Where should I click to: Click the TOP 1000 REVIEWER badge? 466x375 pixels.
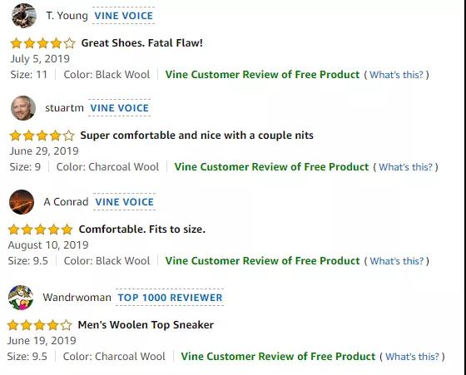point(170,298)
